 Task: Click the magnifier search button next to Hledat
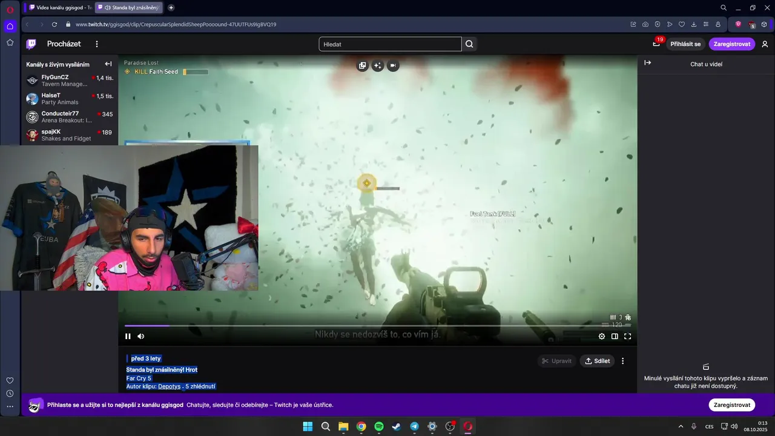pos(469,44)
